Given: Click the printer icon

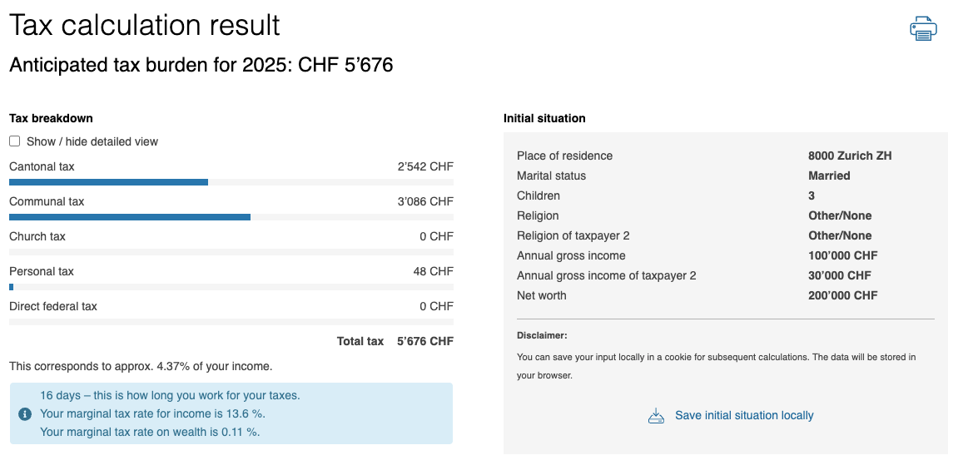Looking at the screenshot, I should click(923, 28).
